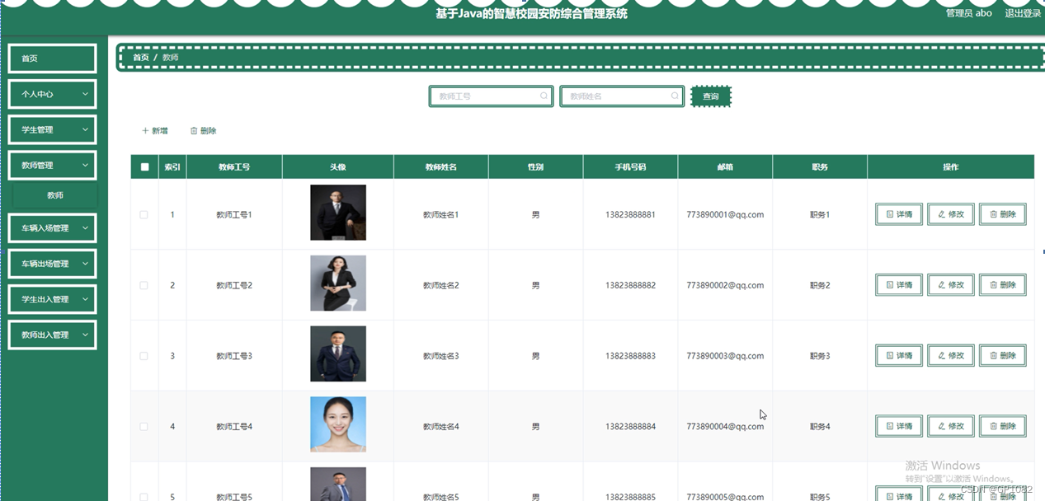
Task: Click the phone number 13823888882 cell
Action: click(630, 286)
